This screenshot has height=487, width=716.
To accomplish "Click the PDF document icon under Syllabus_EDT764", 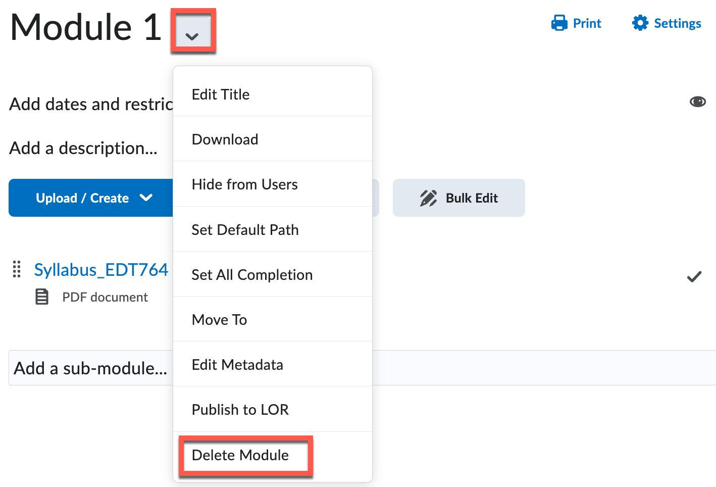I will click(x=41, y=297).
